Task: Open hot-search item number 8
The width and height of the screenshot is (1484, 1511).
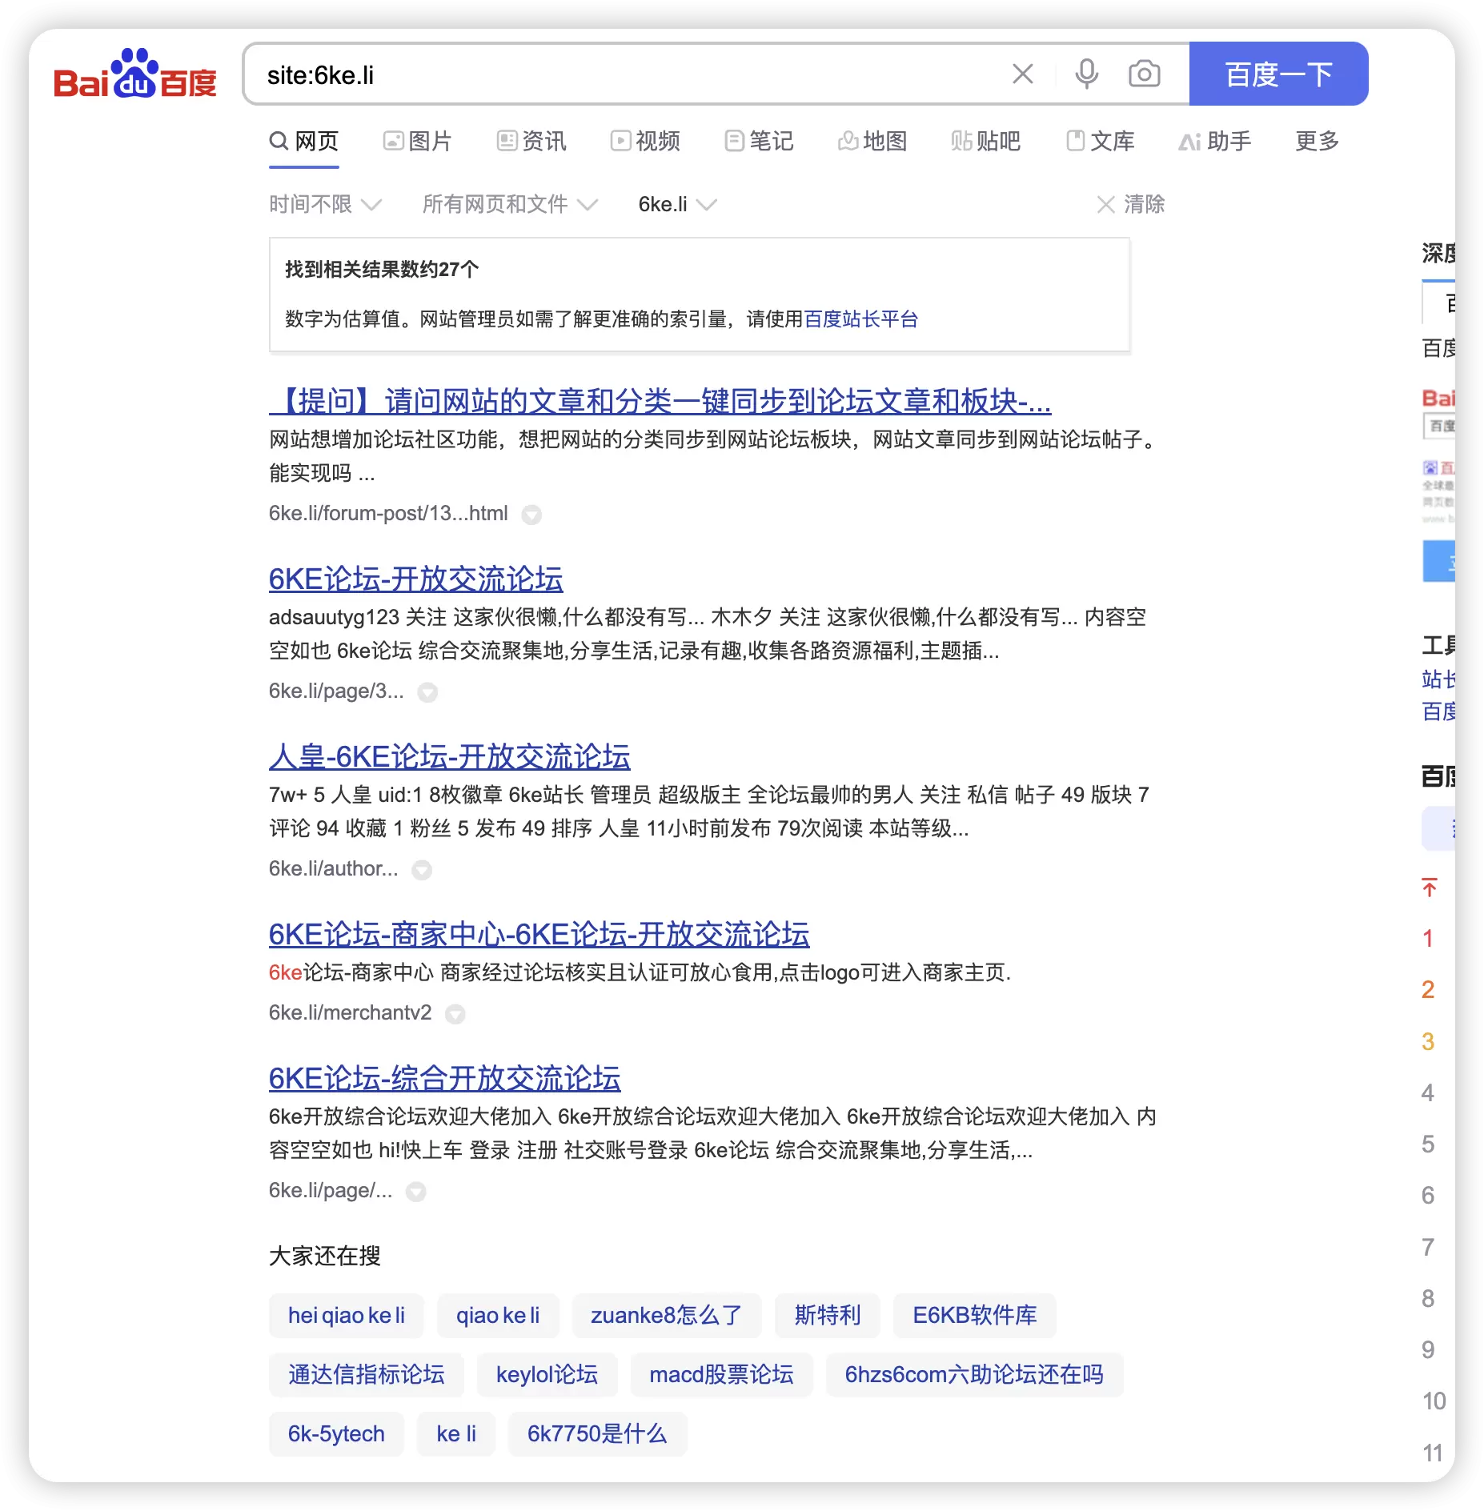Action: (1428, 1299)
